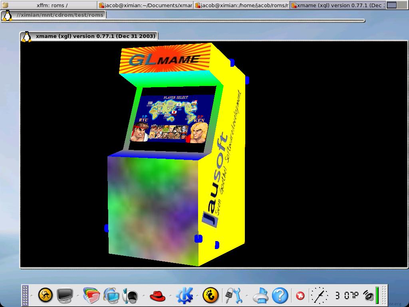Viewport: 409px width, 307px height.
Task: Launch the terminal monitor icon in the panel
Action: point(65,295)
